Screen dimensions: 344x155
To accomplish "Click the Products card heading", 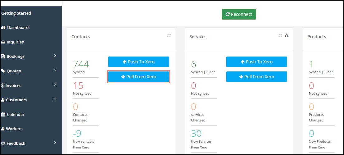I will point(317,37).
